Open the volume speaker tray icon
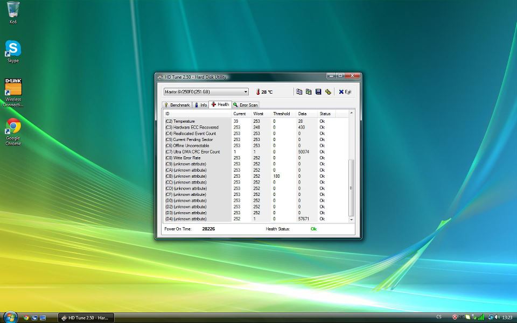 click(x=497, y=317)
